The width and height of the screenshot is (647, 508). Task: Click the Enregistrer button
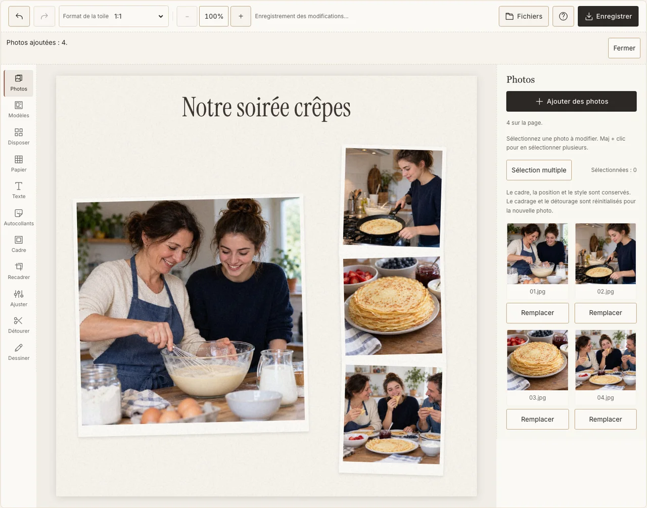click(608, 16)
